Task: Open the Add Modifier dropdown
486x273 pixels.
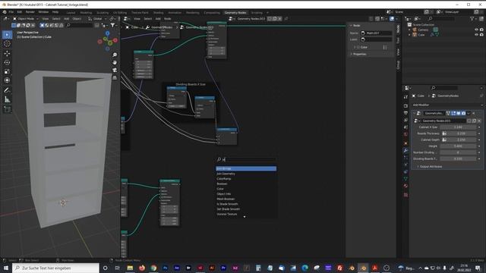Action: click(x=447, y=105)
